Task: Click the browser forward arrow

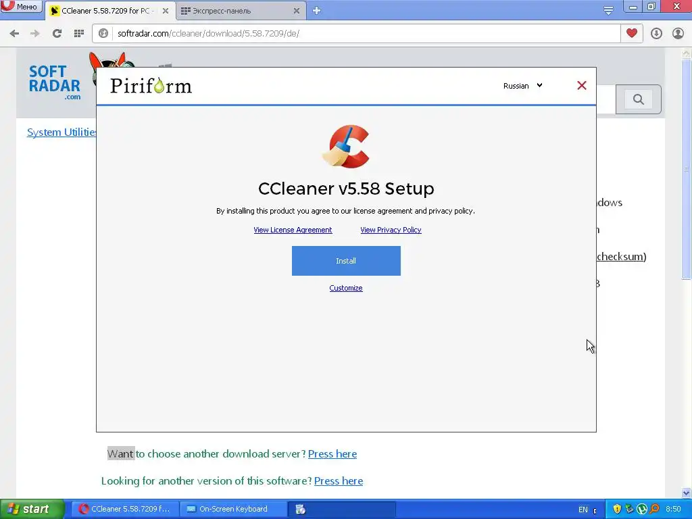Action: [34, 34]
